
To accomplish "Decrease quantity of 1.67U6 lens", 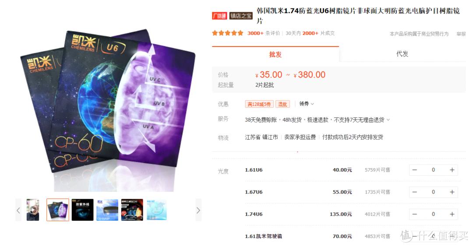I will [x=414, y=192].
